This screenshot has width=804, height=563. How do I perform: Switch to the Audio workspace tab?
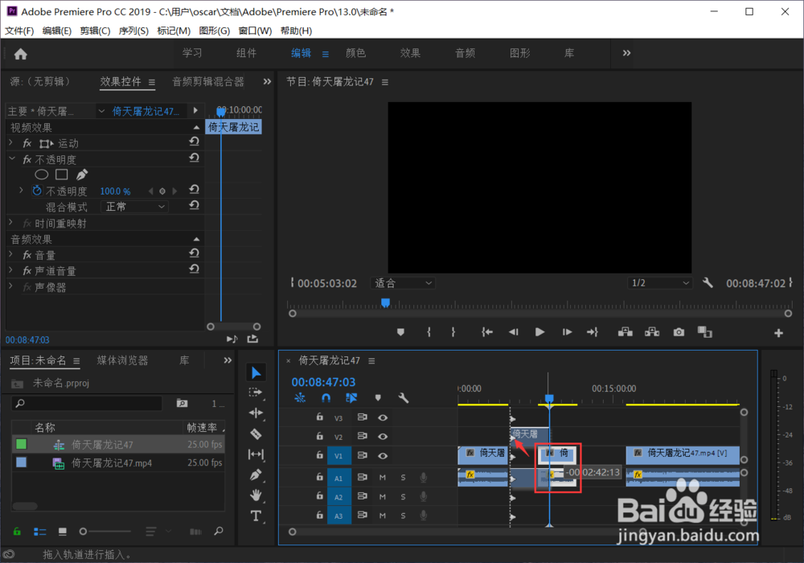tap(465, 53)
